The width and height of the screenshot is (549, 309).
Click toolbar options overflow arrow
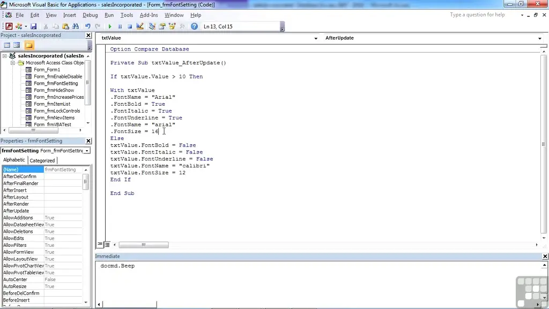[283, 27]
